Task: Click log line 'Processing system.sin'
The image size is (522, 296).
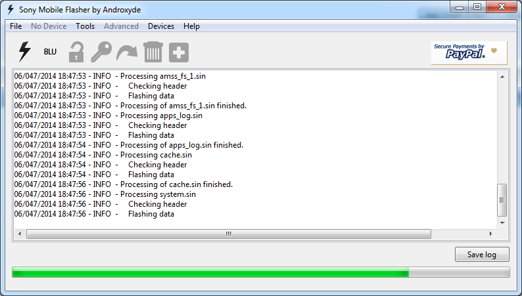Action: click(105, 194)
